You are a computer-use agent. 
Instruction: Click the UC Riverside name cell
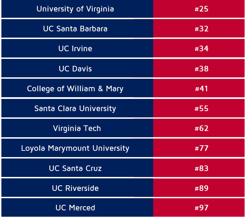pyautogui.click(x=75, y=188)
